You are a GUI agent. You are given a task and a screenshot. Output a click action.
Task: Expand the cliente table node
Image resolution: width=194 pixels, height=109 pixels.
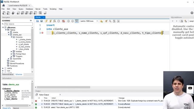click(9, 32)
